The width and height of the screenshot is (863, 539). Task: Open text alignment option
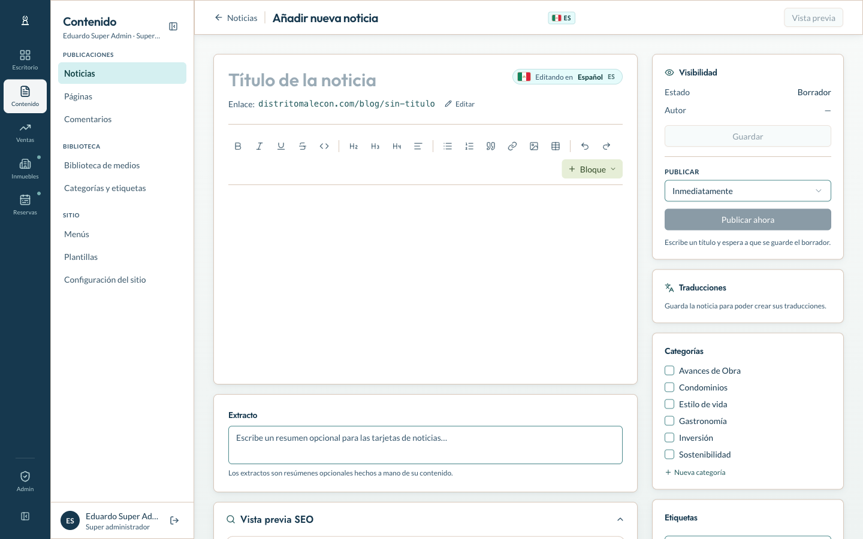[418, 146]
